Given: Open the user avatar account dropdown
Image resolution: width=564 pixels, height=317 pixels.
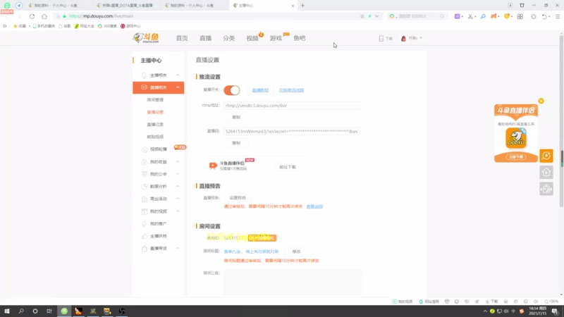Looking at the screenshot, I should click(411, 38).
